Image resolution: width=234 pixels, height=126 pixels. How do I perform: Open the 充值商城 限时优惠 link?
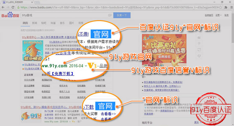click(162, 90)
